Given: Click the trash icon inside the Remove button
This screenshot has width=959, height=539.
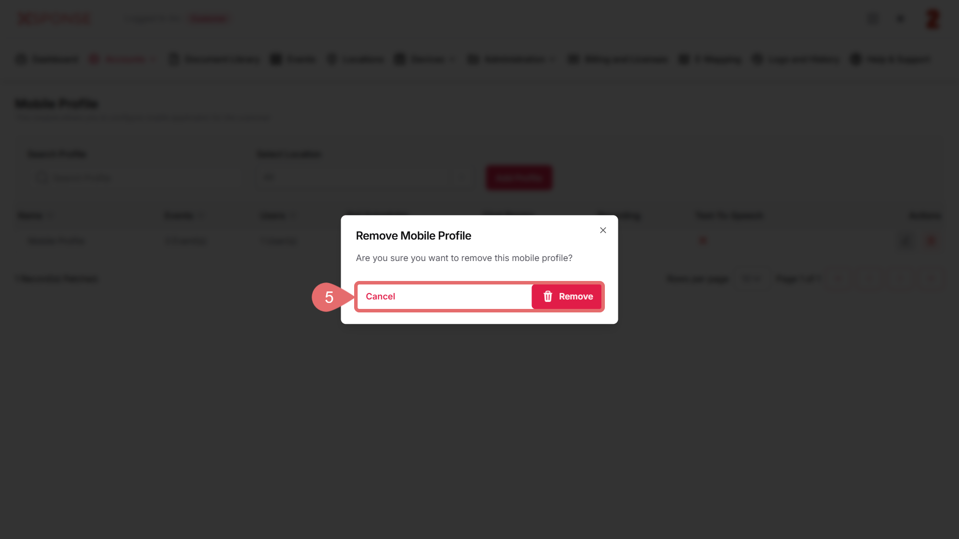Looking at the screenshot, I should point(548,296).
